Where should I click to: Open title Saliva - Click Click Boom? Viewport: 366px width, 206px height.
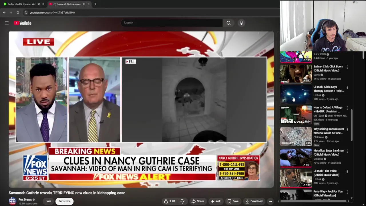(328, 68)
